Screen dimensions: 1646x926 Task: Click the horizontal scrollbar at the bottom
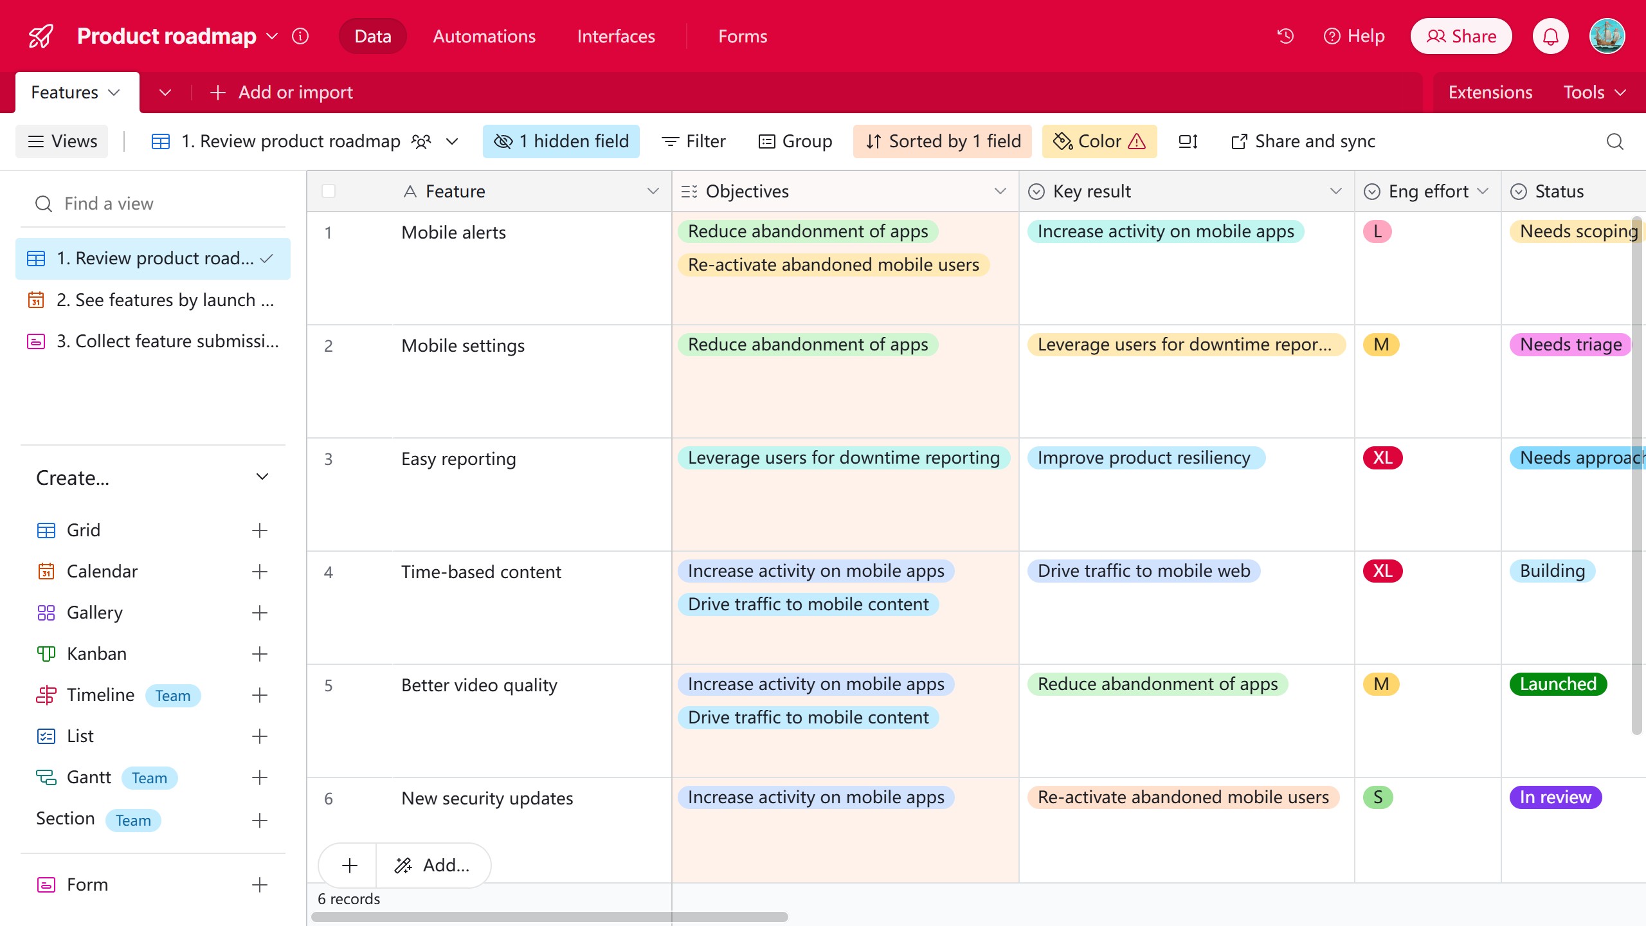coord(550,917)
